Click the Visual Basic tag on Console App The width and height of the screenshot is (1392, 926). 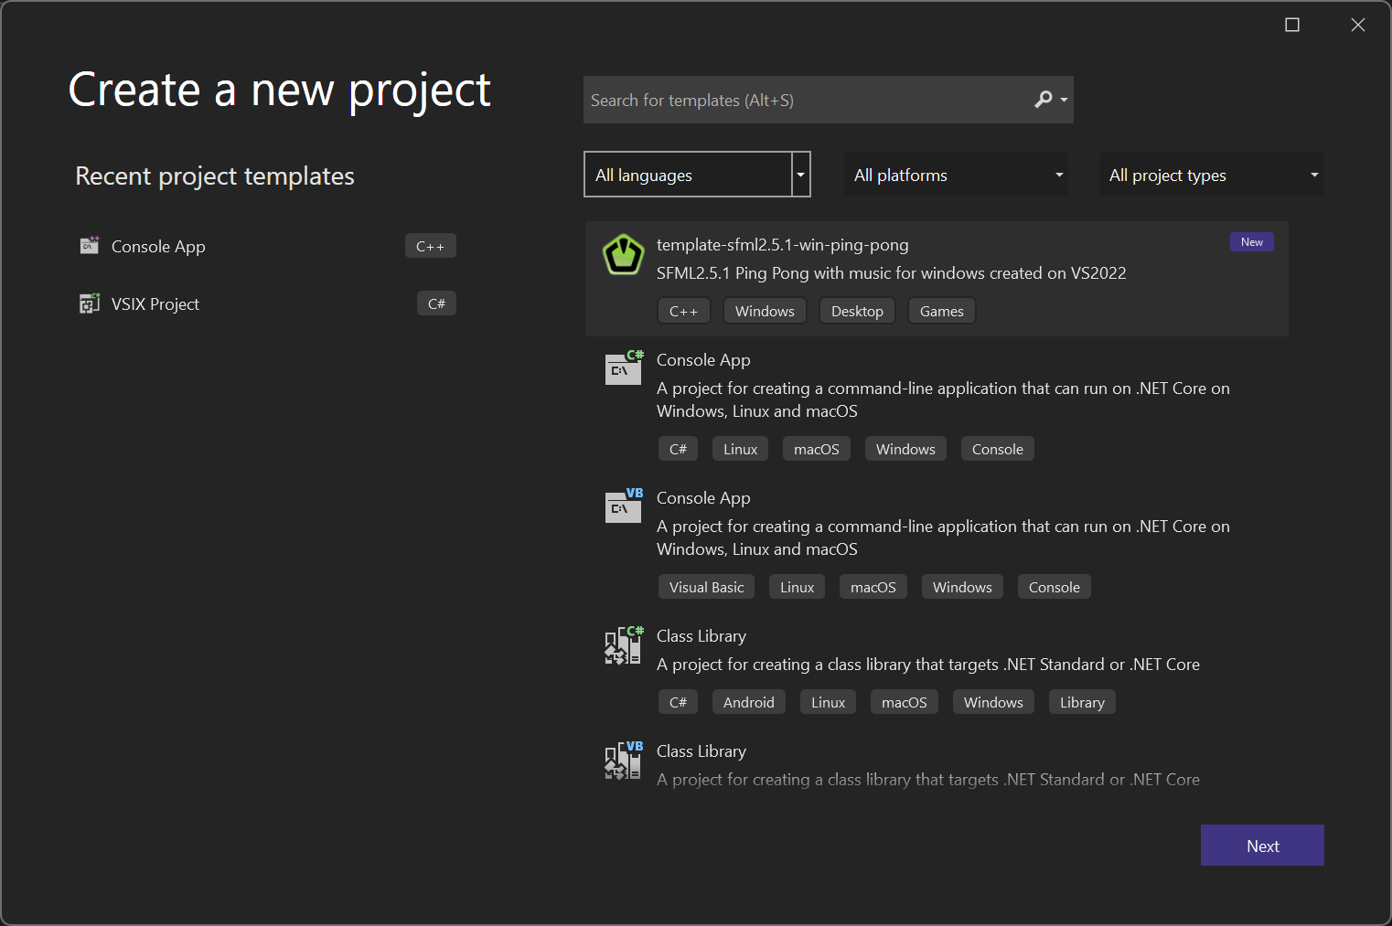click(x=706, y=587)
